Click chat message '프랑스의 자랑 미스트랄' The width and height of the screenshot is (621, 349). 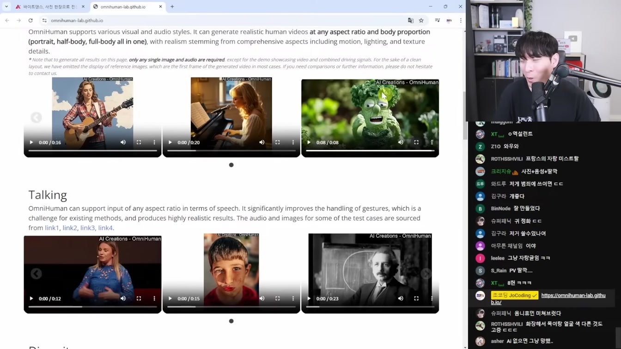click(x=552, y=159)
